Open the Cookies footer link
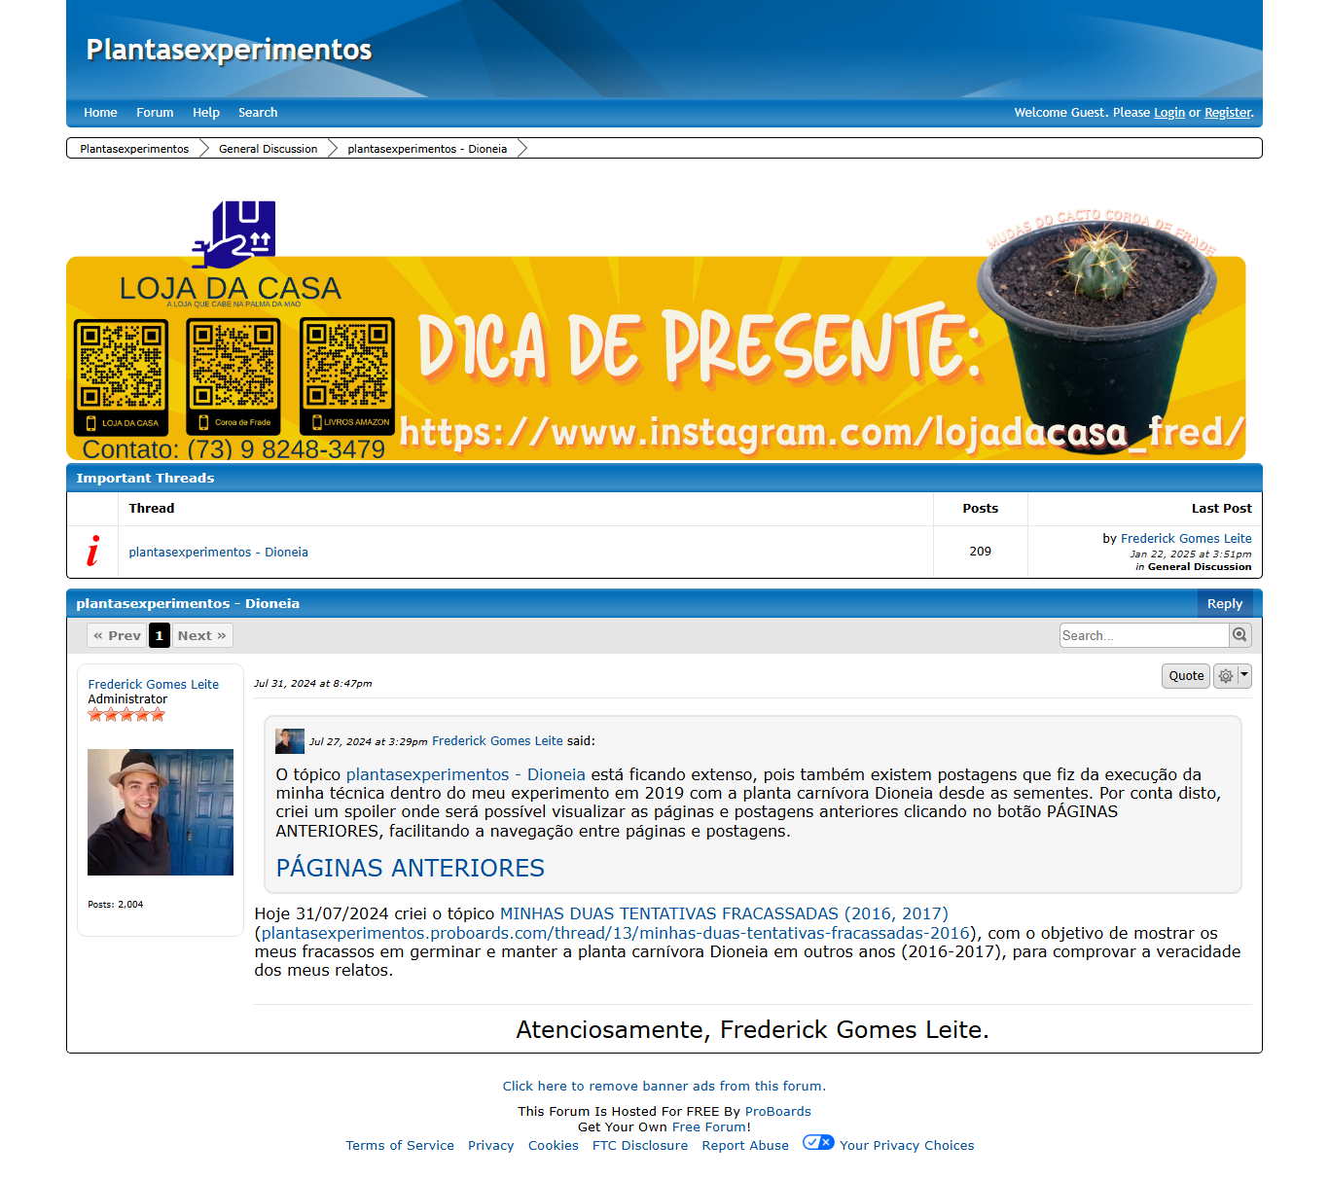Screen dimensions: 1329x1180 coord(554,1146)
